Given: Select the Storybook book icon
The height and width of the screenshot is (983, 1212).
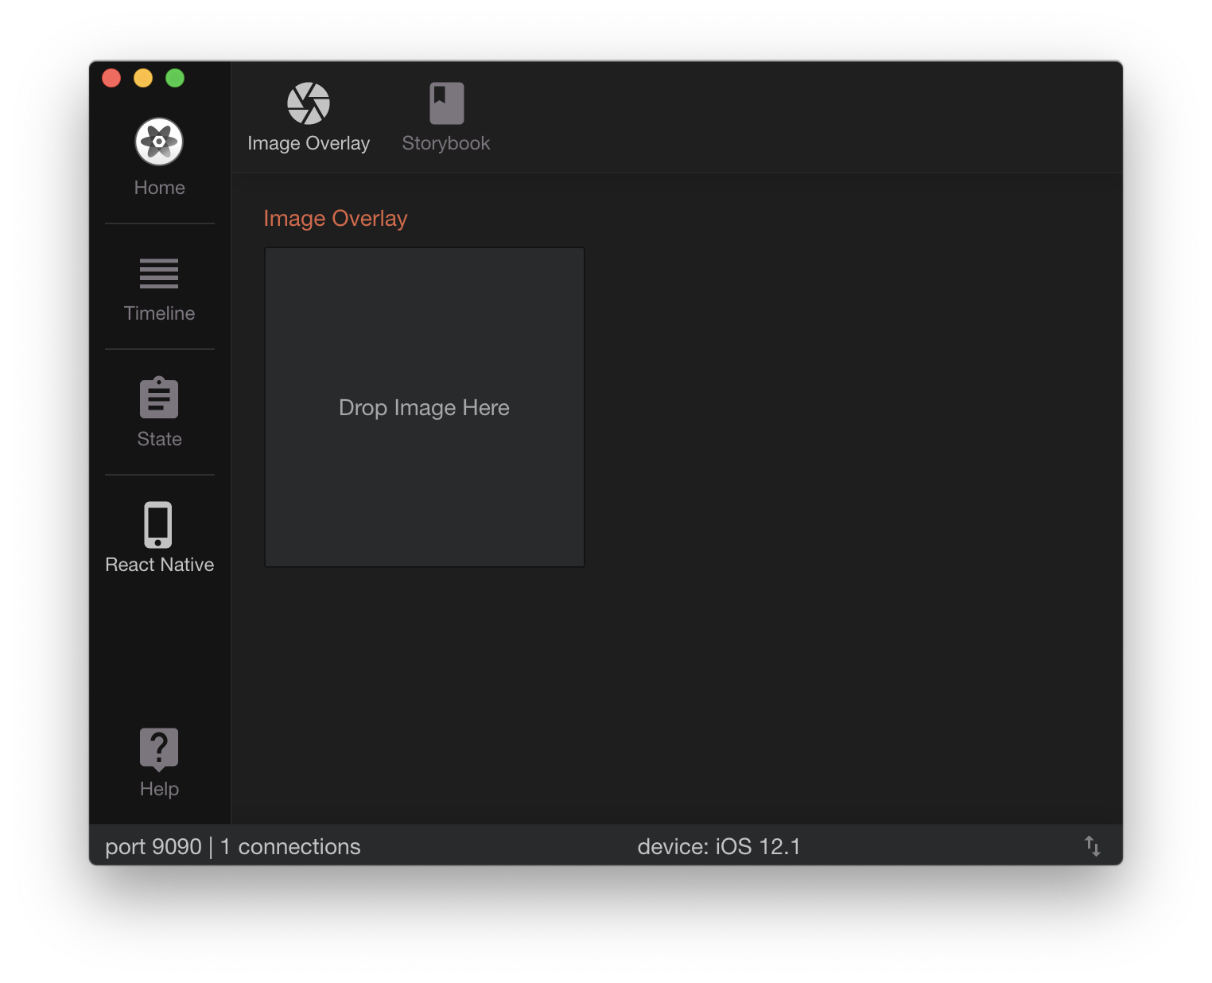Looking at the screenshot, I should (x=446, y=103).
